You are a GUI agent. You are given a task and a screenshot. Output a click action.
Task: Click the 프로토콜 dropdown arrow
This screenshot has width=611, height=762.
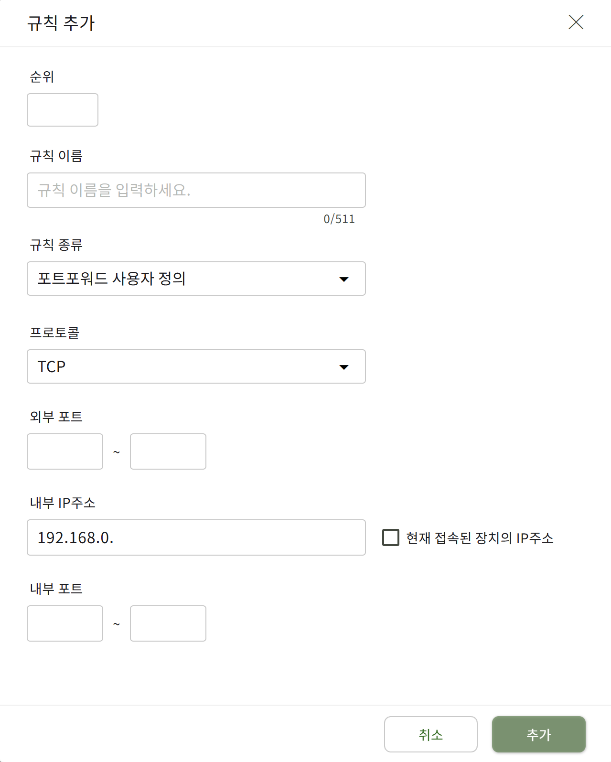[344, 367]
